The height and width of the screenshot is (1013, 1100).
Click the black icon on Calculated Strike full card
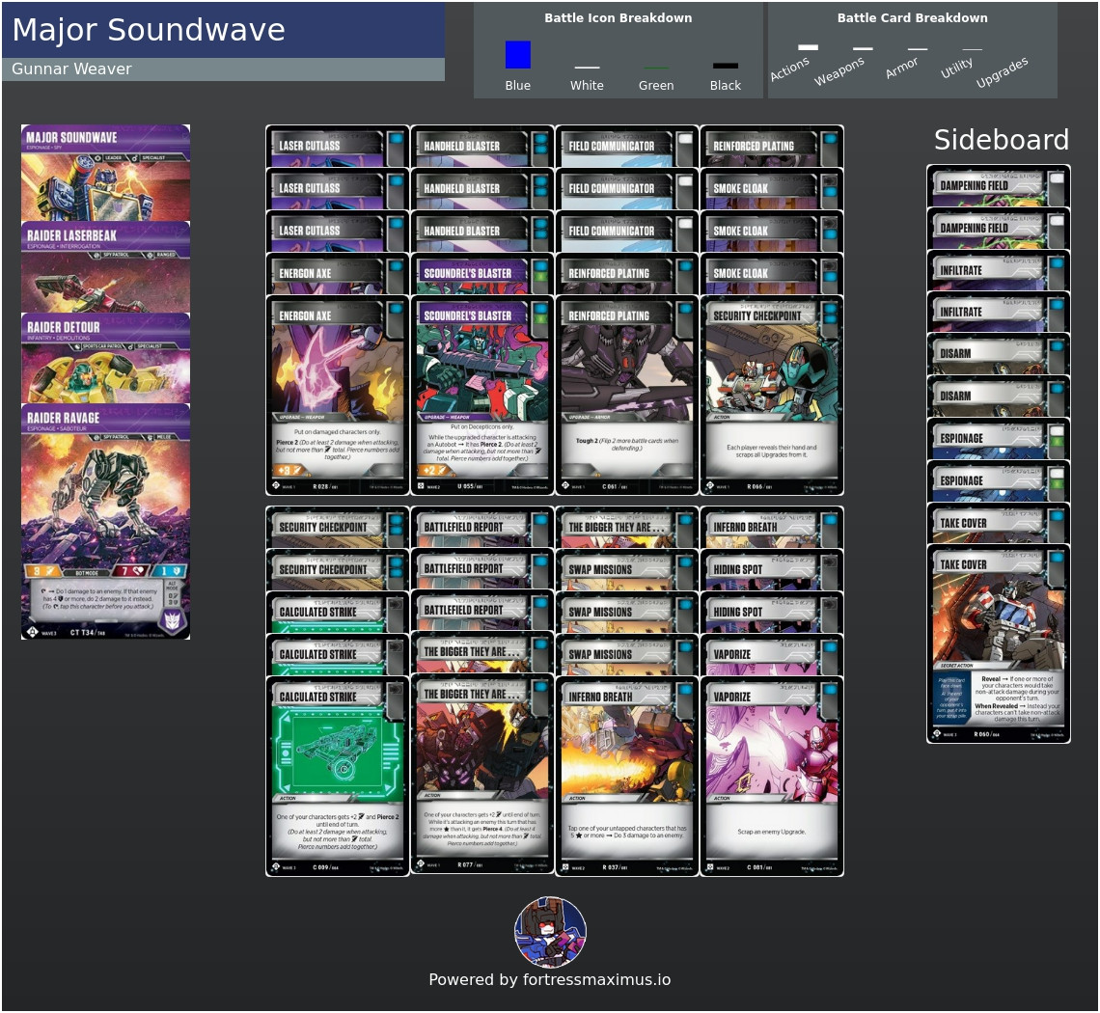(x=396, y=690)
